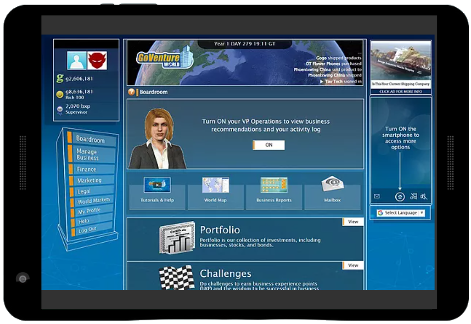Open World Markets in the side menu

[x=91, y=201]
